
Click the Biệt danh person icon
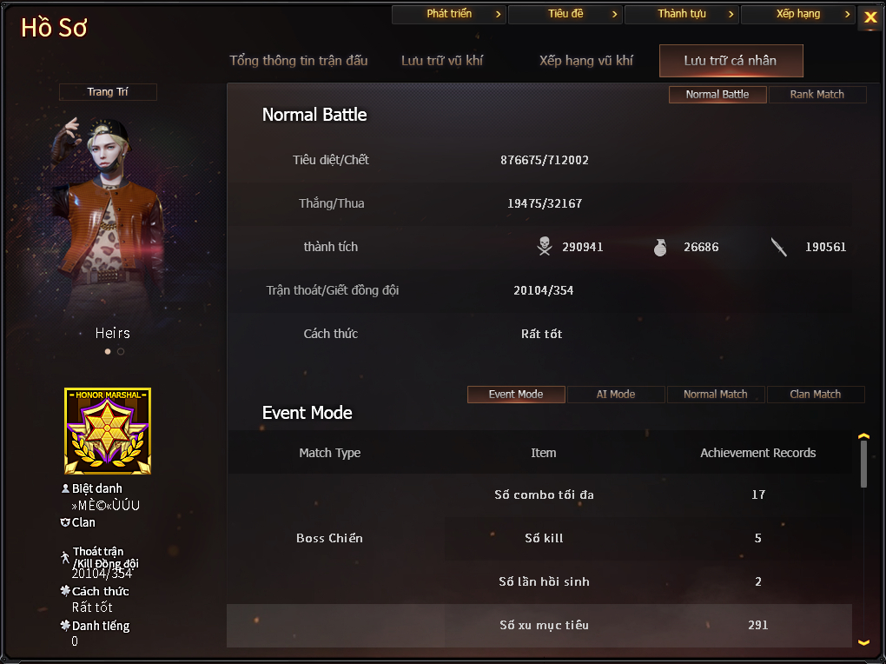[65, 488]
